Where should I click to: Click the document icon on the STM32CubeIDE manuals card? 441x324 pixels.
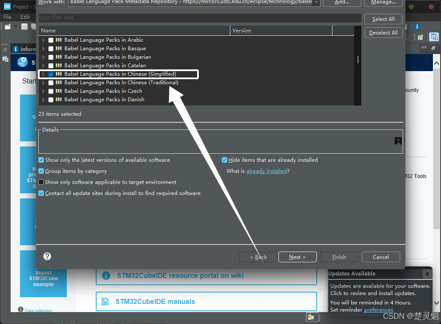coord(105,302)
